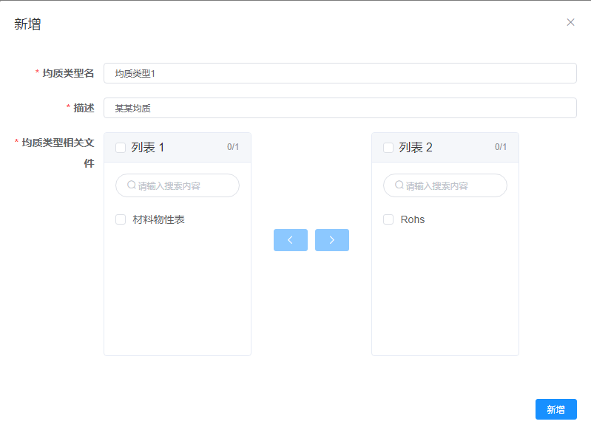Click the search box in 列表 1
The width and height of the screenshot is (591, 427).
point(185,186)
